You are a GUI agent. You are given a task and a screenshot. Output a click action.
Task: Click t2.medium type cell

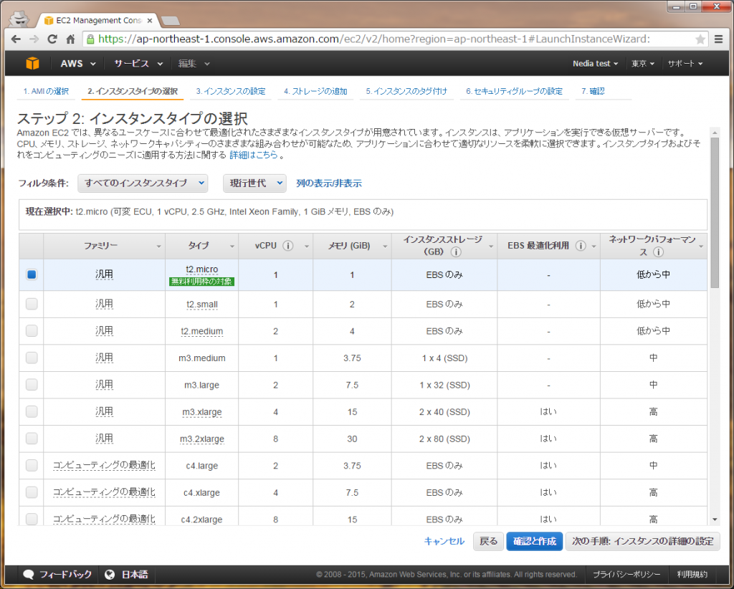click(201, 331)
